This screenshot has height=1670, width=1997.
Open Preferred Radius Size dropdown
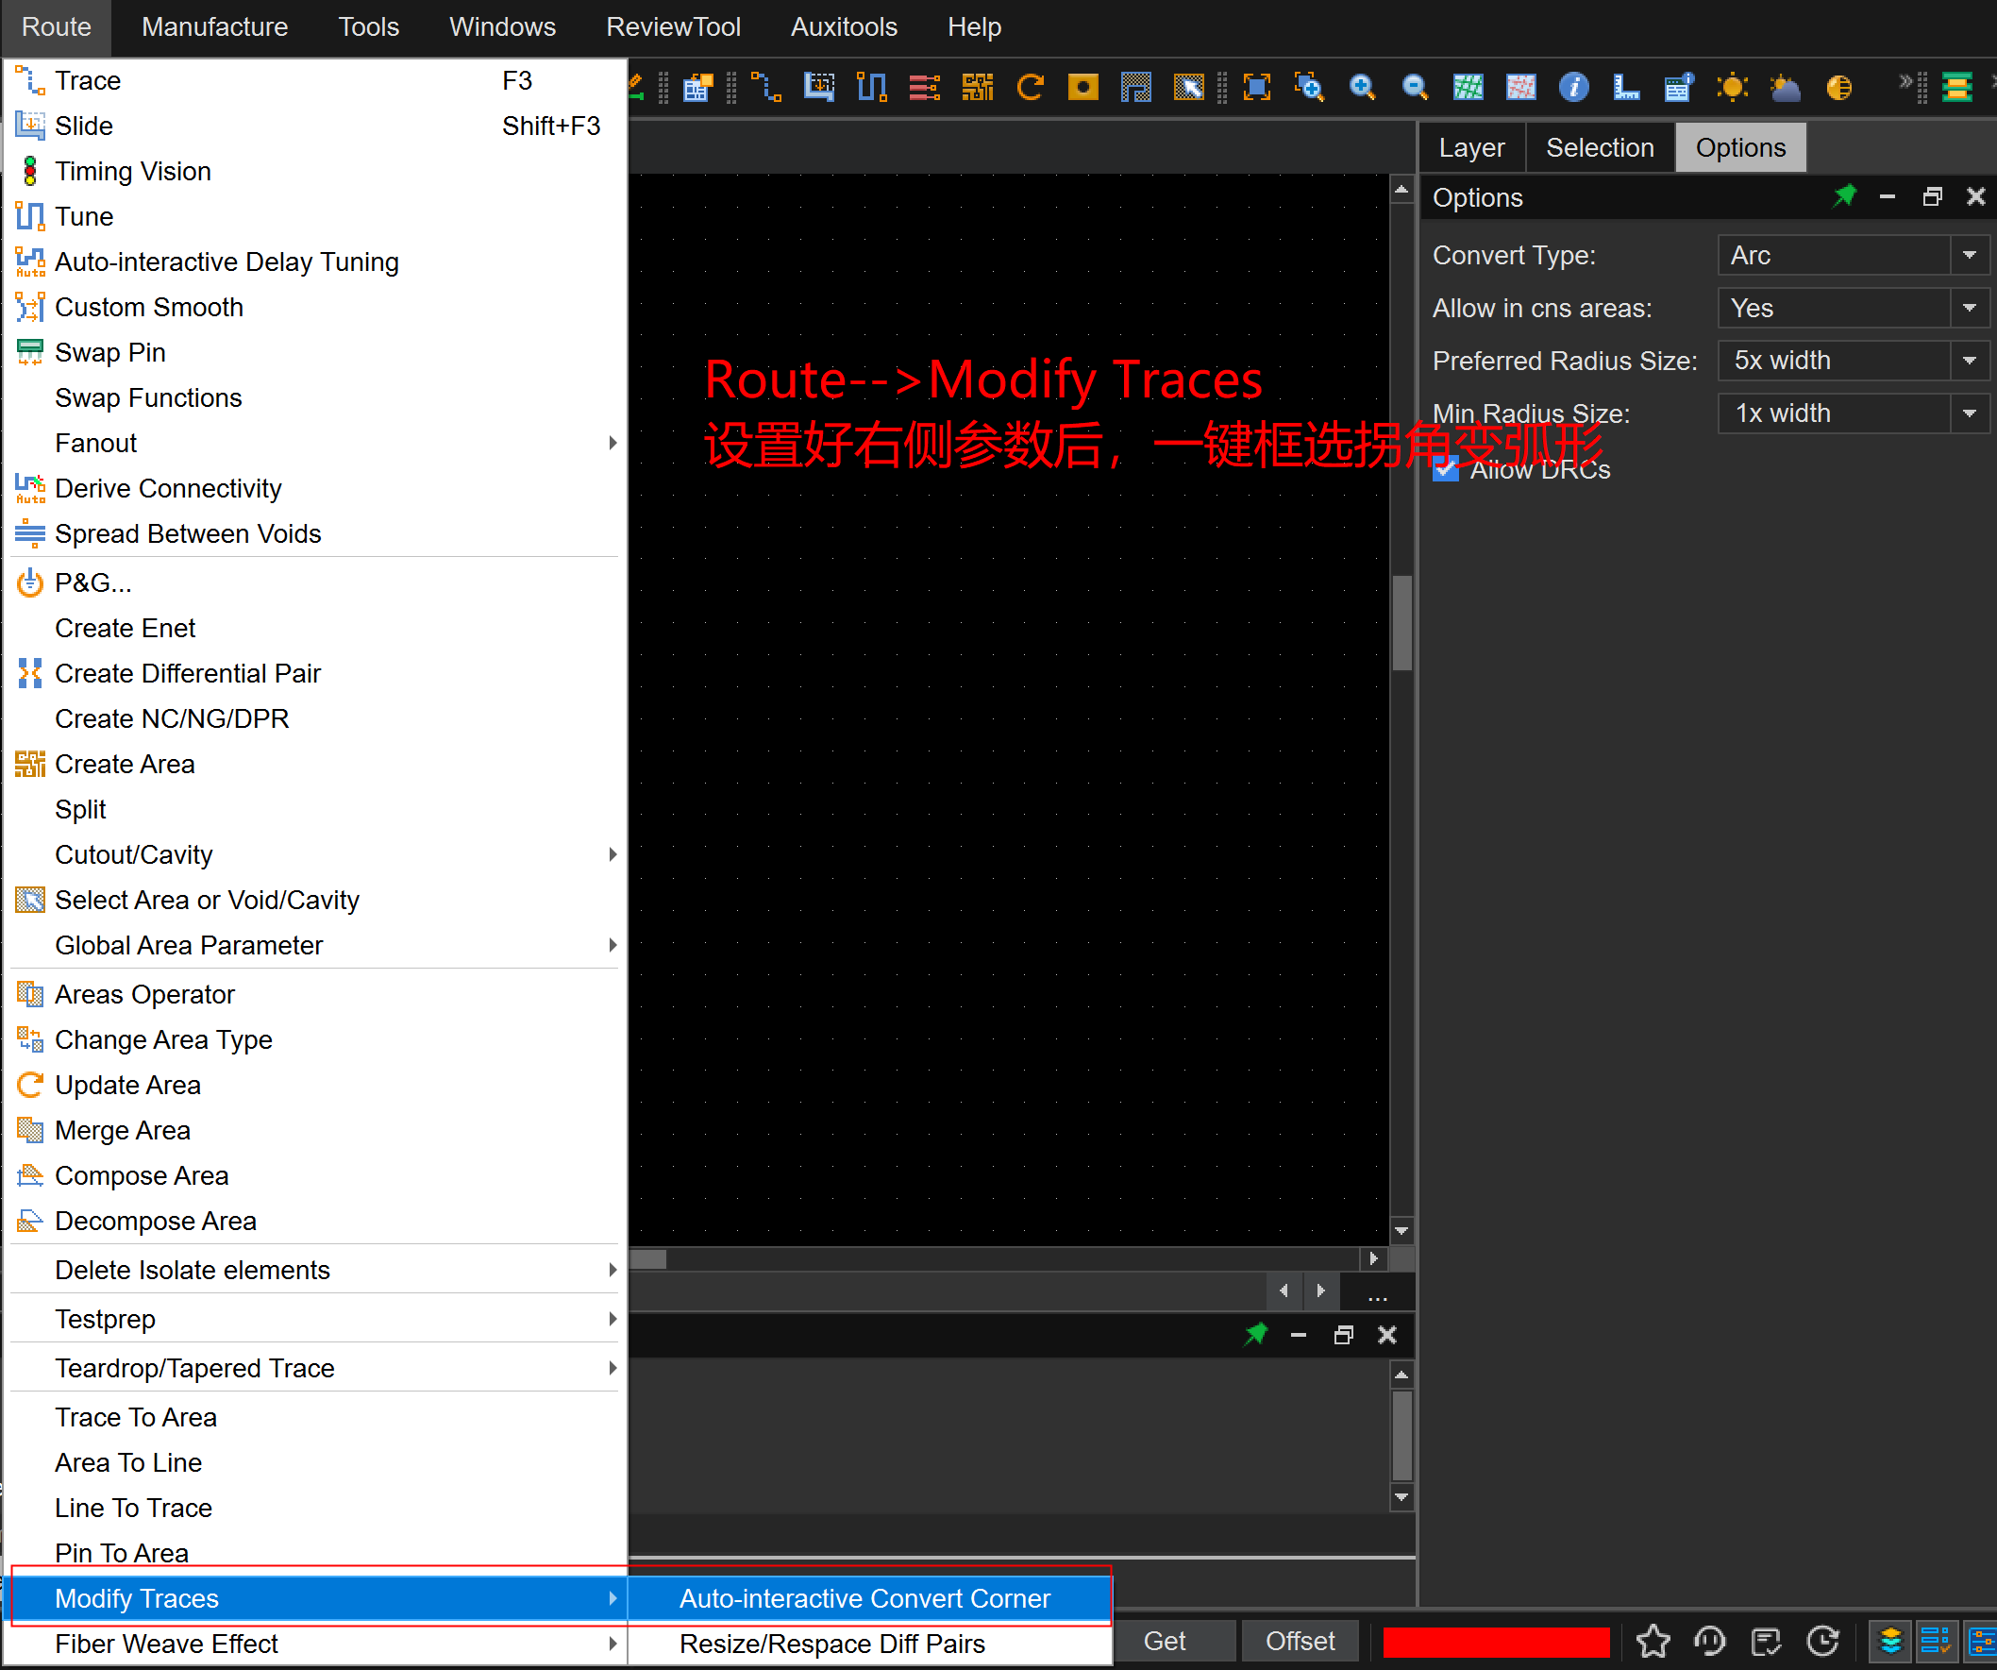coord(1970,361)
